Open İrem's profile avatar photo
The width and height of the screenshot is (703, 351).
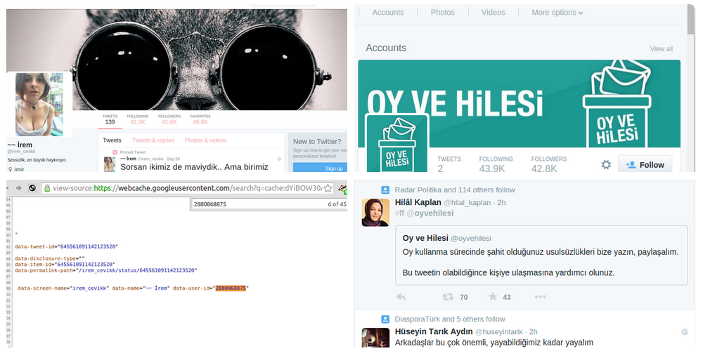coord(39,105)
